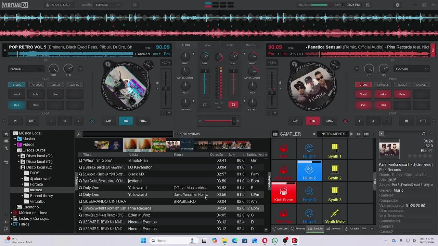
Task: Click the plus button next to deck A FX knobs
Action: 80,69
